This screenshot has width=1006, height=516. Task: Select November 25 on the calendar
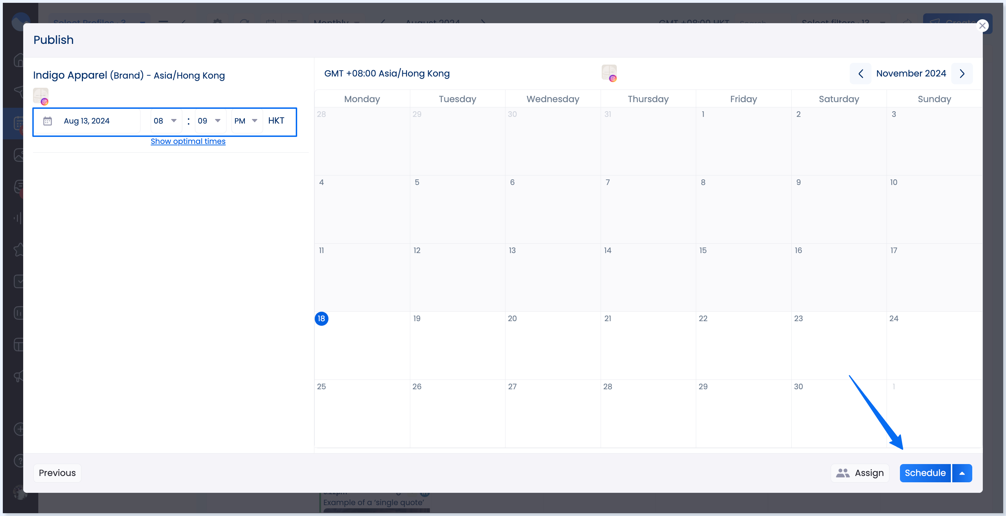(x=362, y=414)
